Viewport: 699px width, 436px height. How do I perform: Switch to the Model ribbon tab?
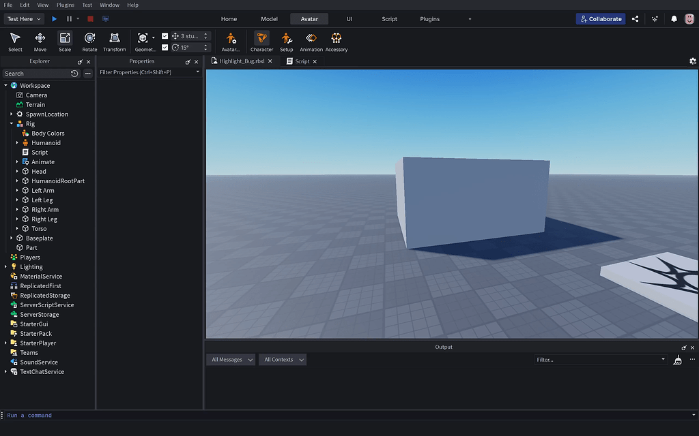pyautogui.click(x=269, y=18)
